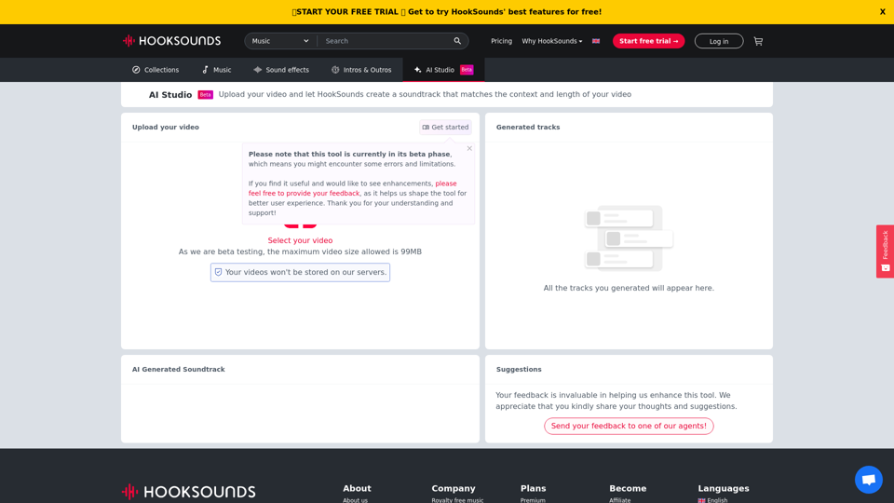894x503 pixels.
Task: Click the videos won't be stored notice
Action: coord(300,272)
